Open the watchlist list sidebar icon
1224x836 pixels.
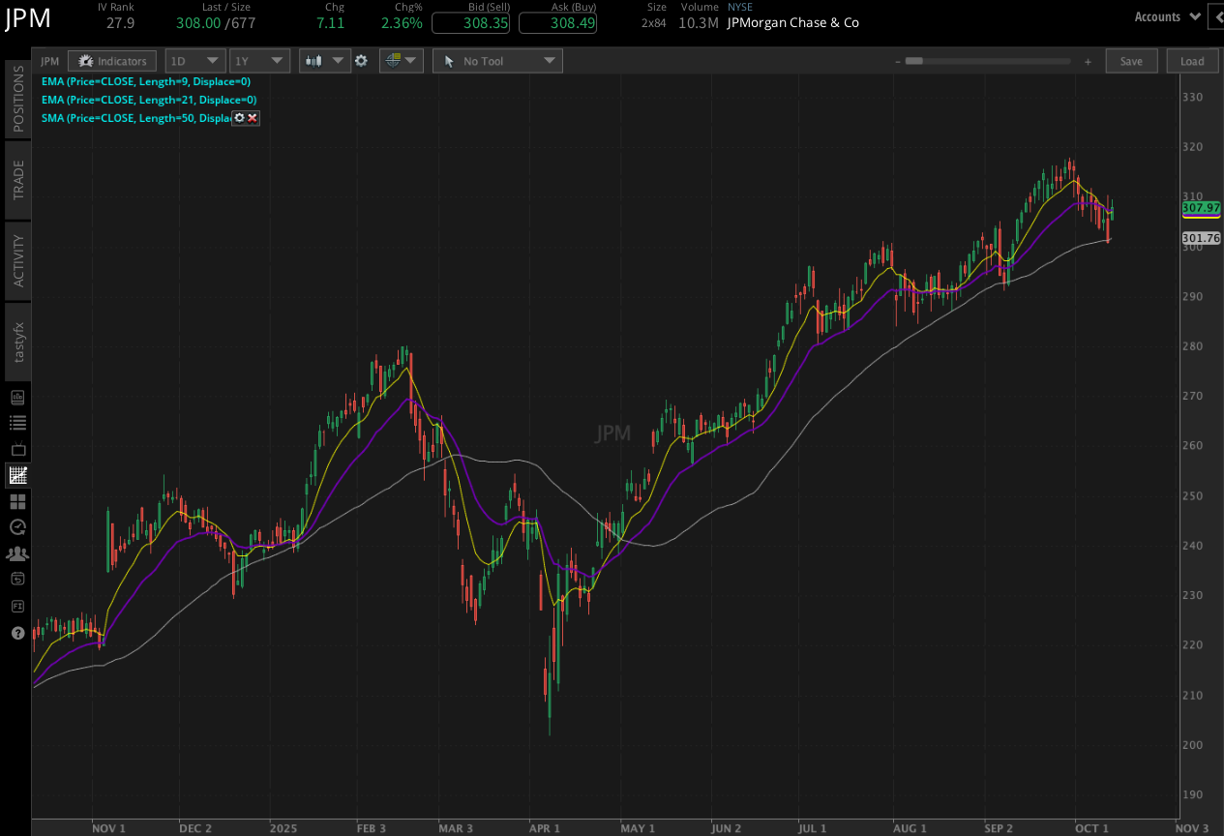[x=17, y=423]
